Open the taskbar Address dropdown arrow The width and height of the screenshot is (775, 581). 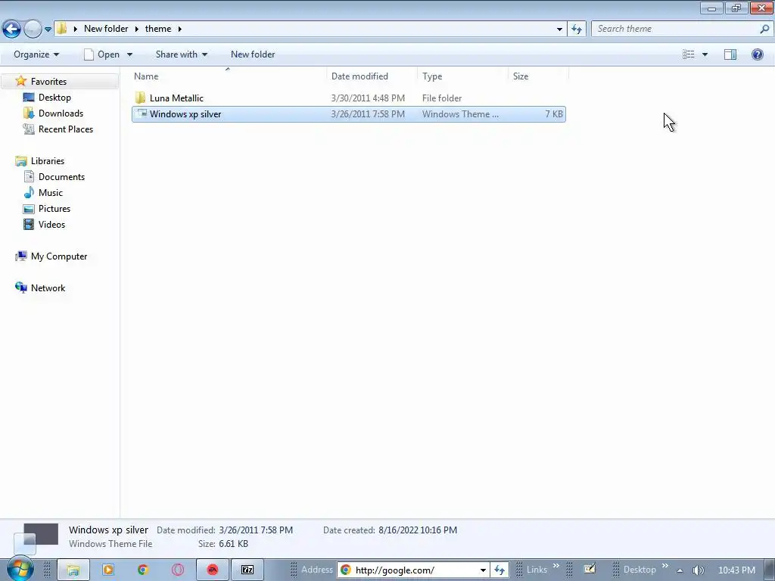point(483,570)
